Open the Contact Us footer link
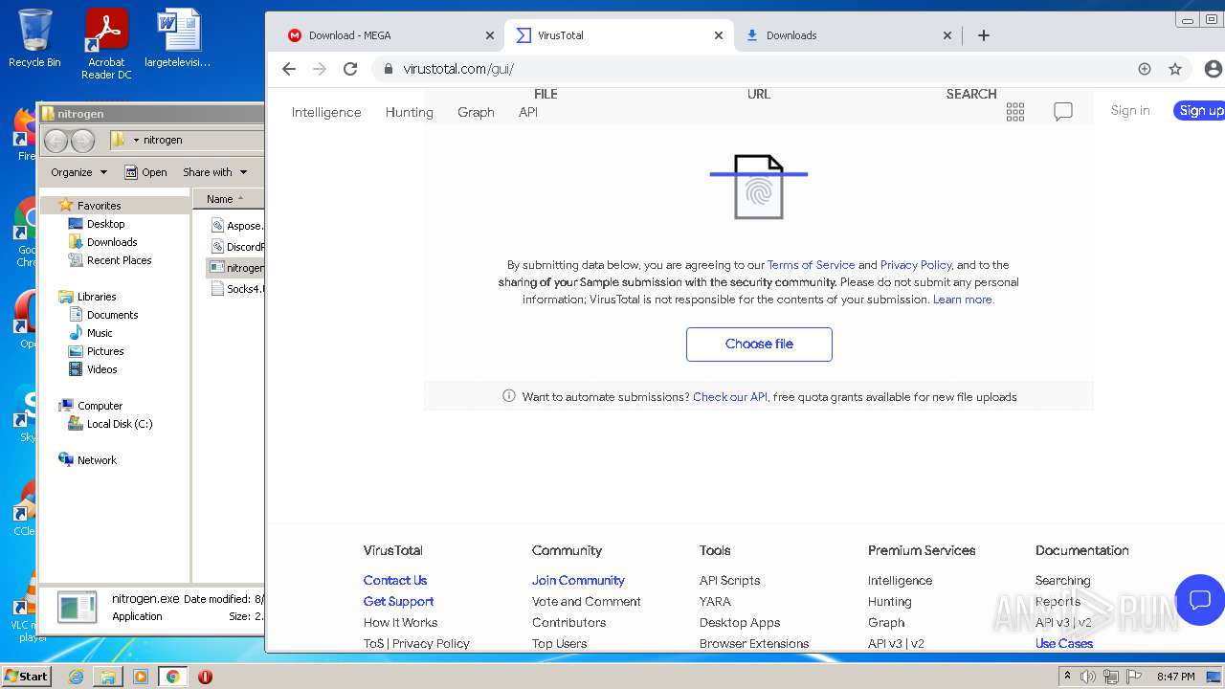Image resolution: width=1225 pixels, height=689 pixels. point(395,581)
